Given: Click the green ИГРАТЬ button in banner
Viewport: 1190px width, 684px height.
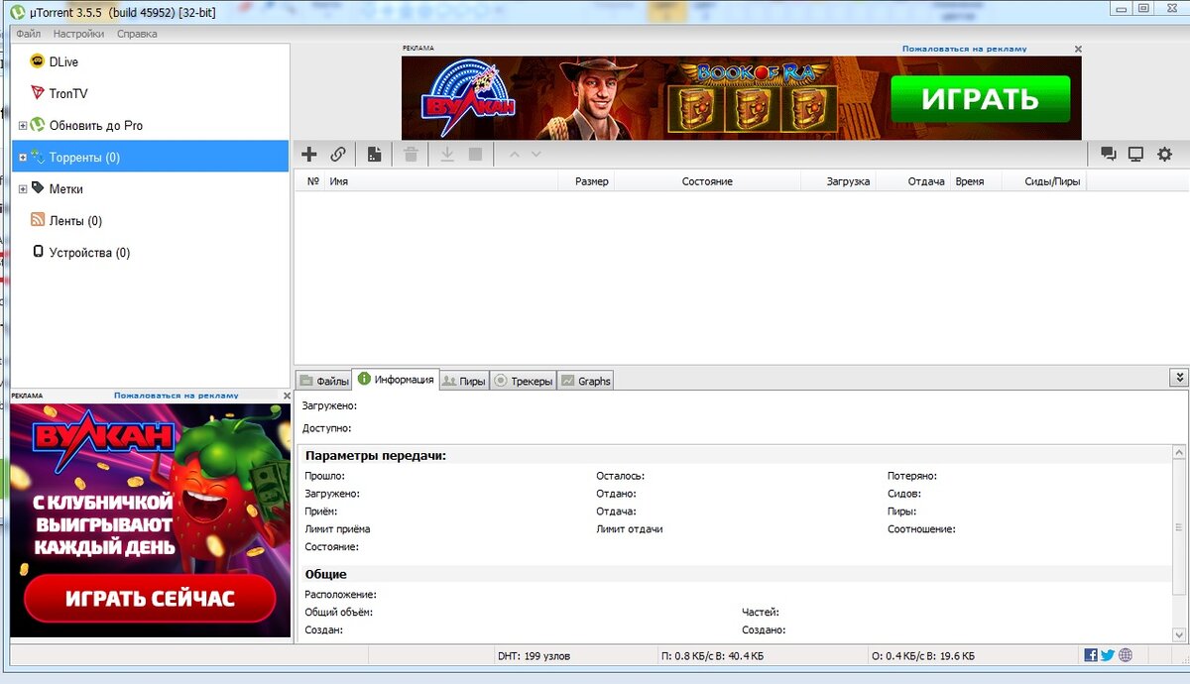Looking at the screenshot, I should pyautogui.click(x=980, y=99).
